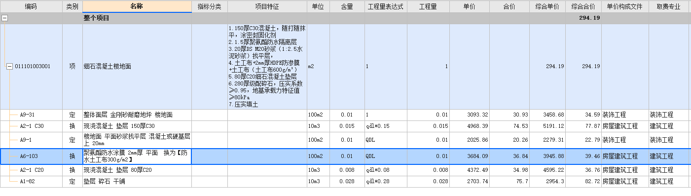Collapse the 011101003001 item expander

click(9, 66)
